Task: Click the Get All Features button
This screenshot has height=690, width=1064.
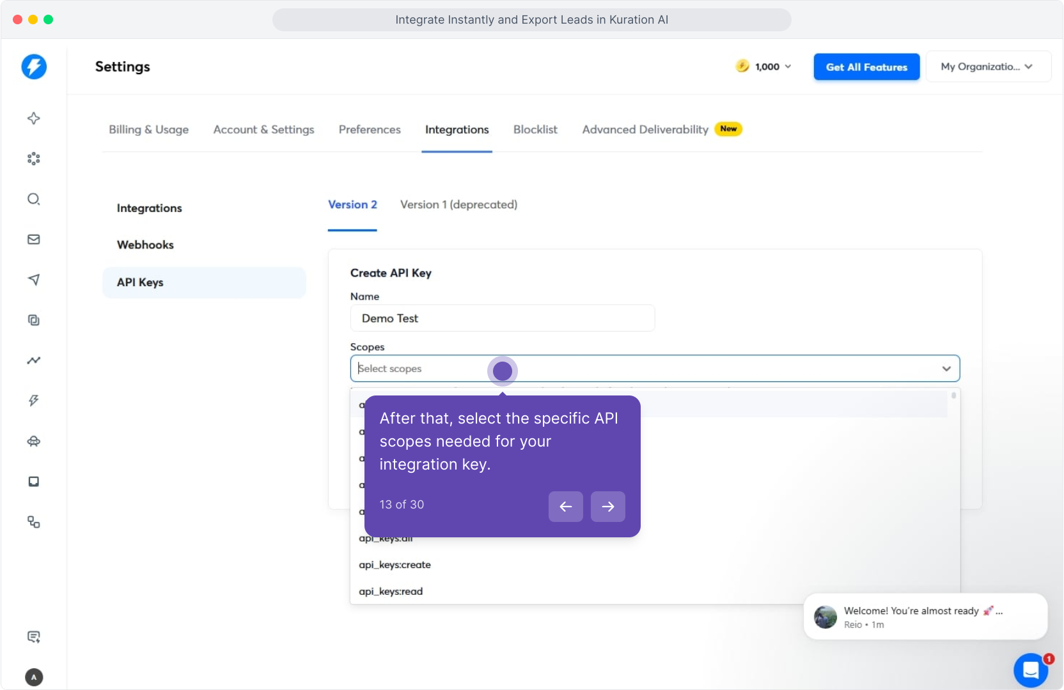Action: [x=866, y=67]
